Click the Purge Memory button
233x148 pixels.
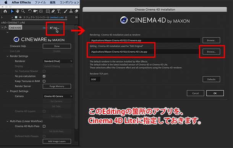[x=57, y=86]
